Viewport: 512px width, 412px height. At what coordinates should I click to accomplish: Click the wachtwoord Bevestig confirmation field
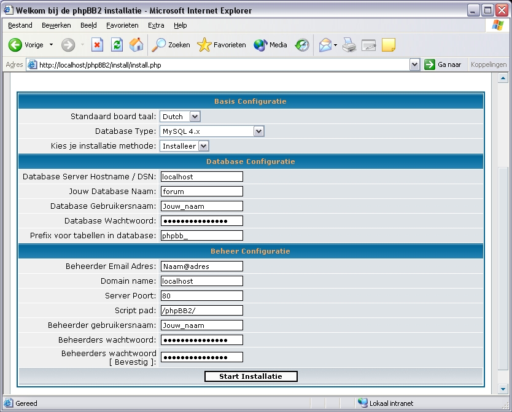(x=202, y=357)
